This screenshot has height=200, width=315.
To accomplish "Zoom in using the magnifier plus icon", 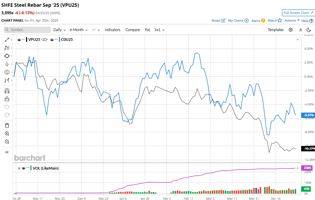I will point(7,134).
